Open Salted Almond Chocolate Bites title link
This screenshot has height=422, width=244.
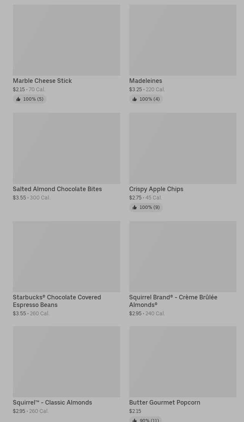pyautogui.click(x=57, y=189)
